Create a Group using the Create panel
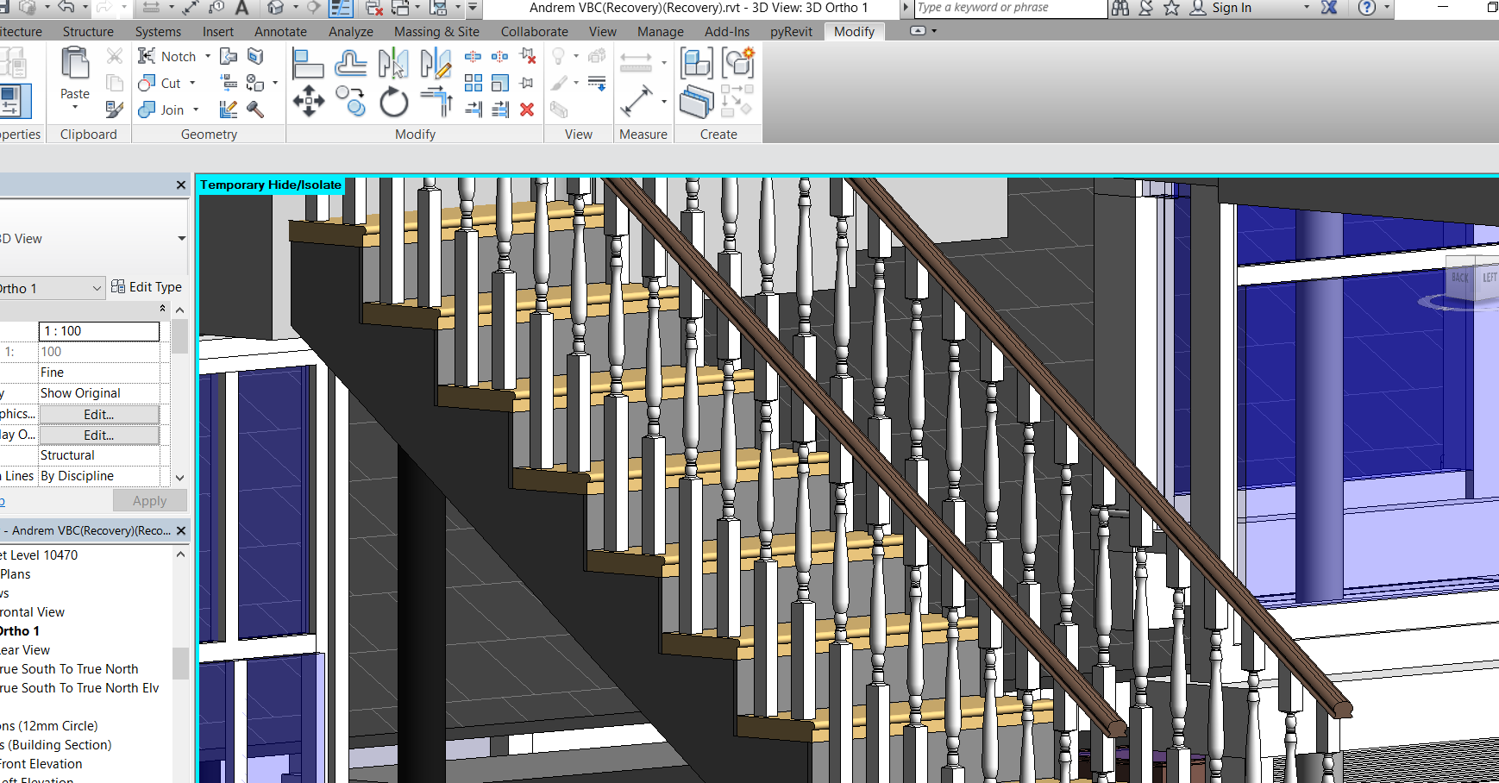Viewport: 1499px width, 783px height. click(696, 63)
